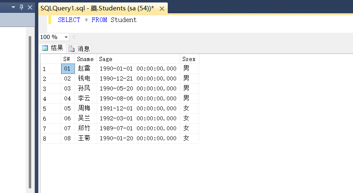Image resolution: width=353 pixels, height=193 pixels.
Task: Open the side panel window position dropdown arrow
Action: (x=13, y=7)
